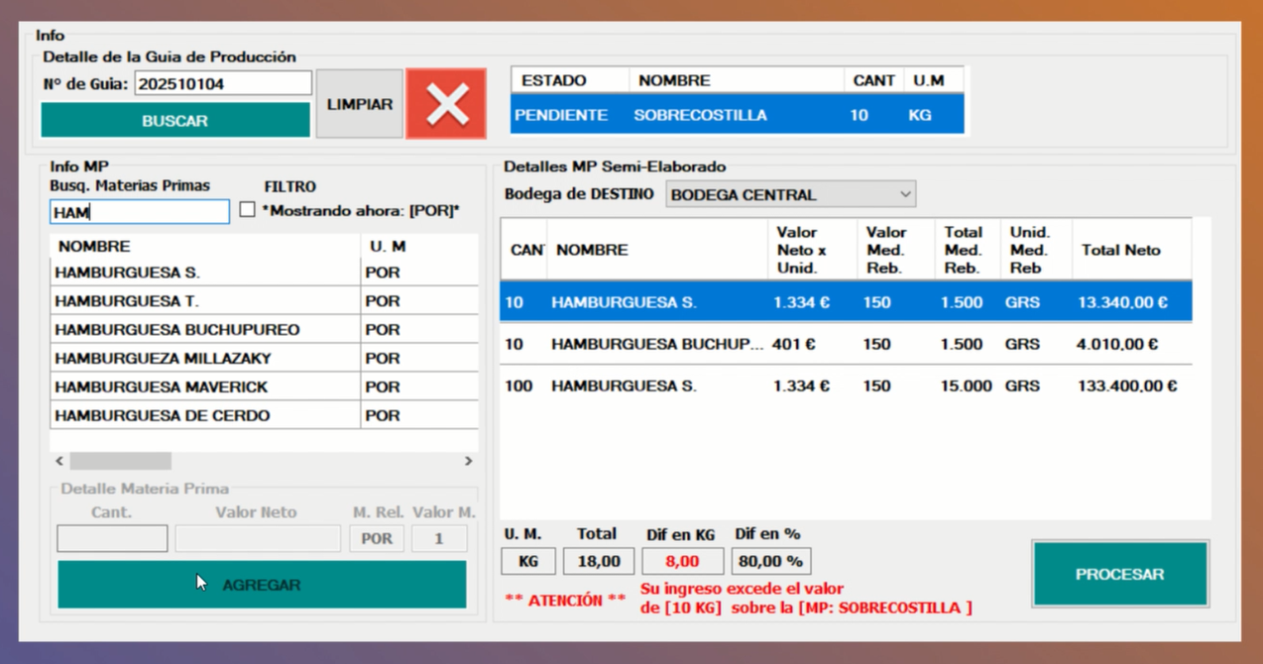Select detail row with quantity 100
1263x664 pixels.
click(x=846, y=387)
